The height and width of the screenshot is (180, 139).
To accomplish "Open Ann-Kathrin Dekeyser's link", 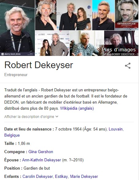I will point(42,160).
